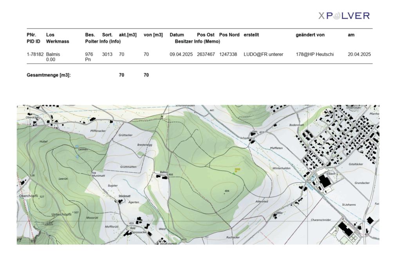Click the green arrow marker on map
This screenshot has height=265, width=401.
pos(234,173)
